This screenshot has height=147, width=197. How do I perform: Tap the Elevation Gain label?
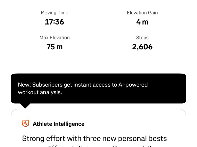(x=142, y=13)
